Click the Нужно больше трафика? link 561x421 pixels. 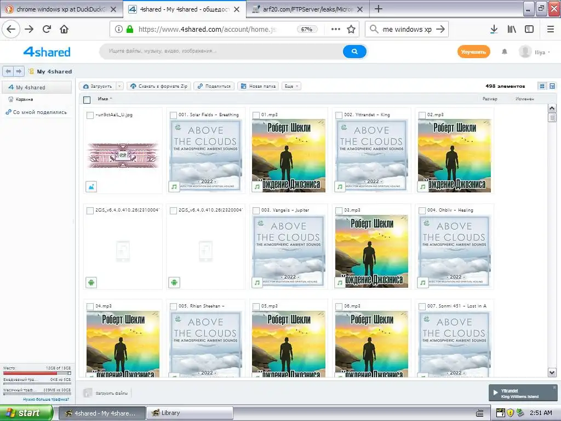[46, 399]
